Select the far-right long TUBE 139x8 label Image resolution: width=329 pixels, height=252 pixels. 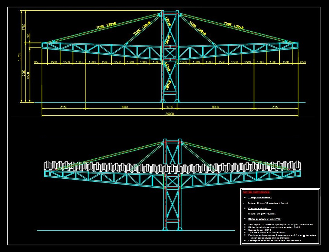233,26
